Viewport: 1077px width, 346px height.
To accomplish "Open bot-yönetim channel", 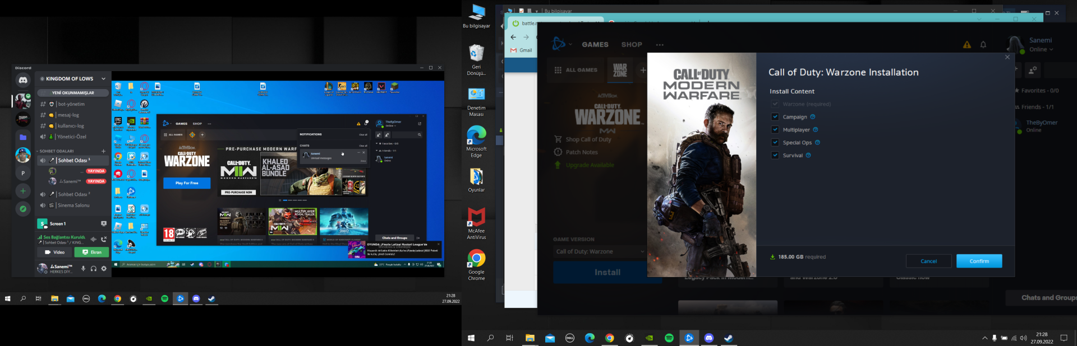I will [x=73, y=104].
